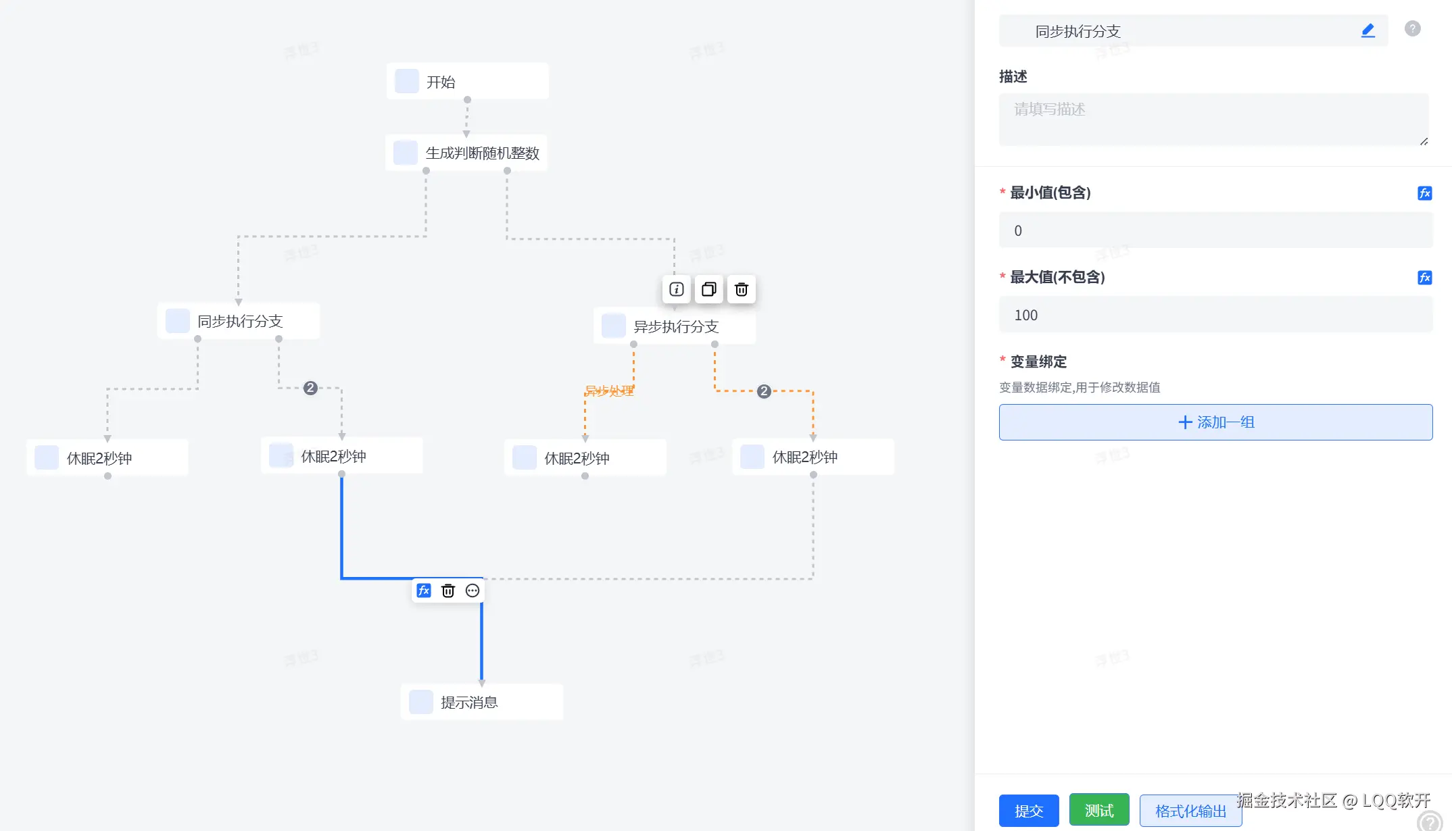Open the fx expression editor on selected connection
The width and height of the screenshot is (1452, 831).
424,590
